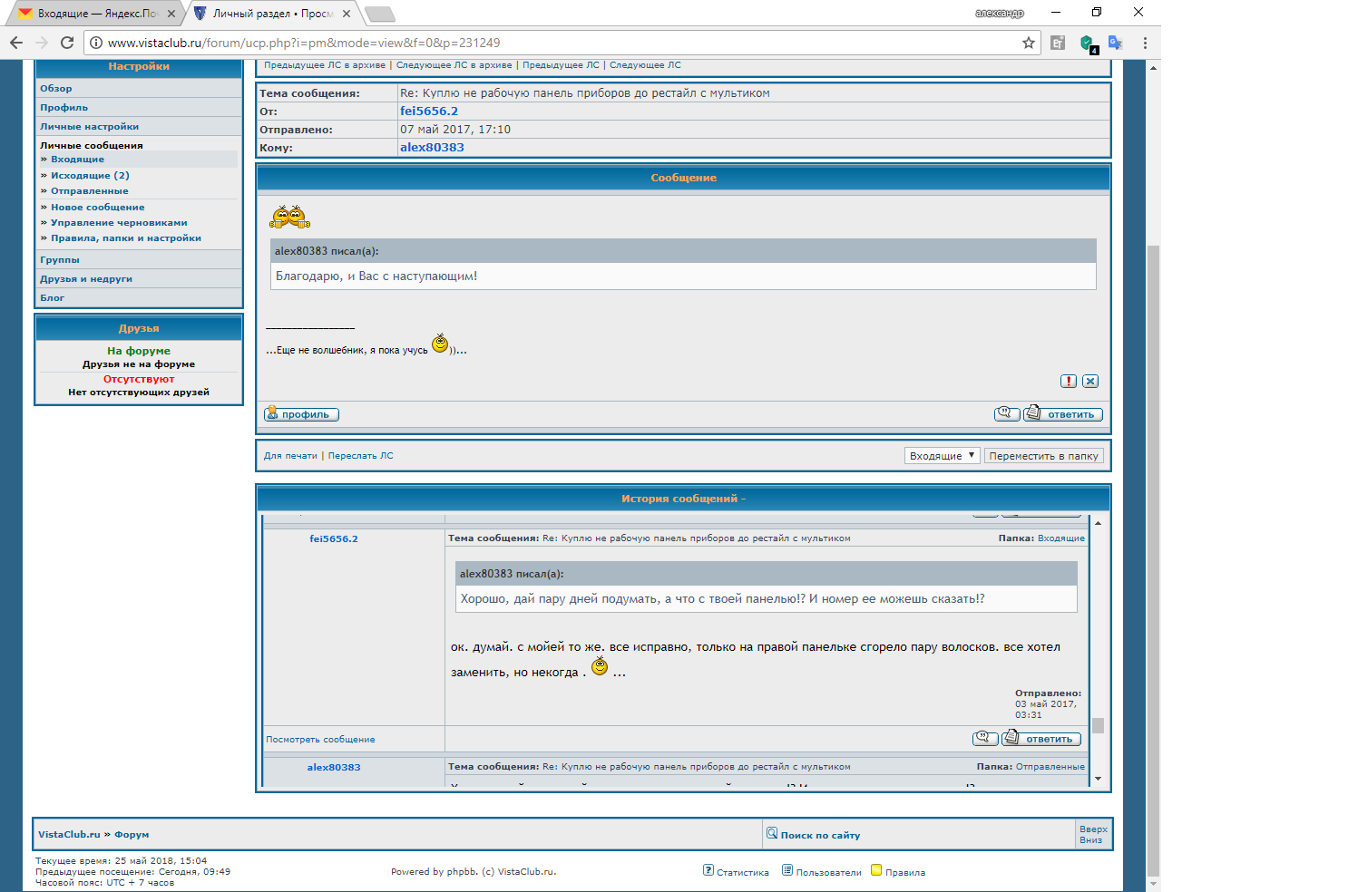
Task: Click the профиль button under the message
Action: (301, 414)
